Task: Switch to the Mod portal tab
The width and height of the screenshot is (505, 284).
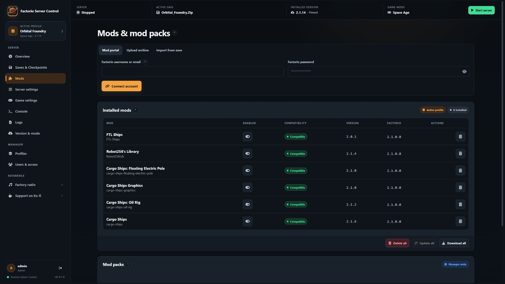Action: (110, 50)
